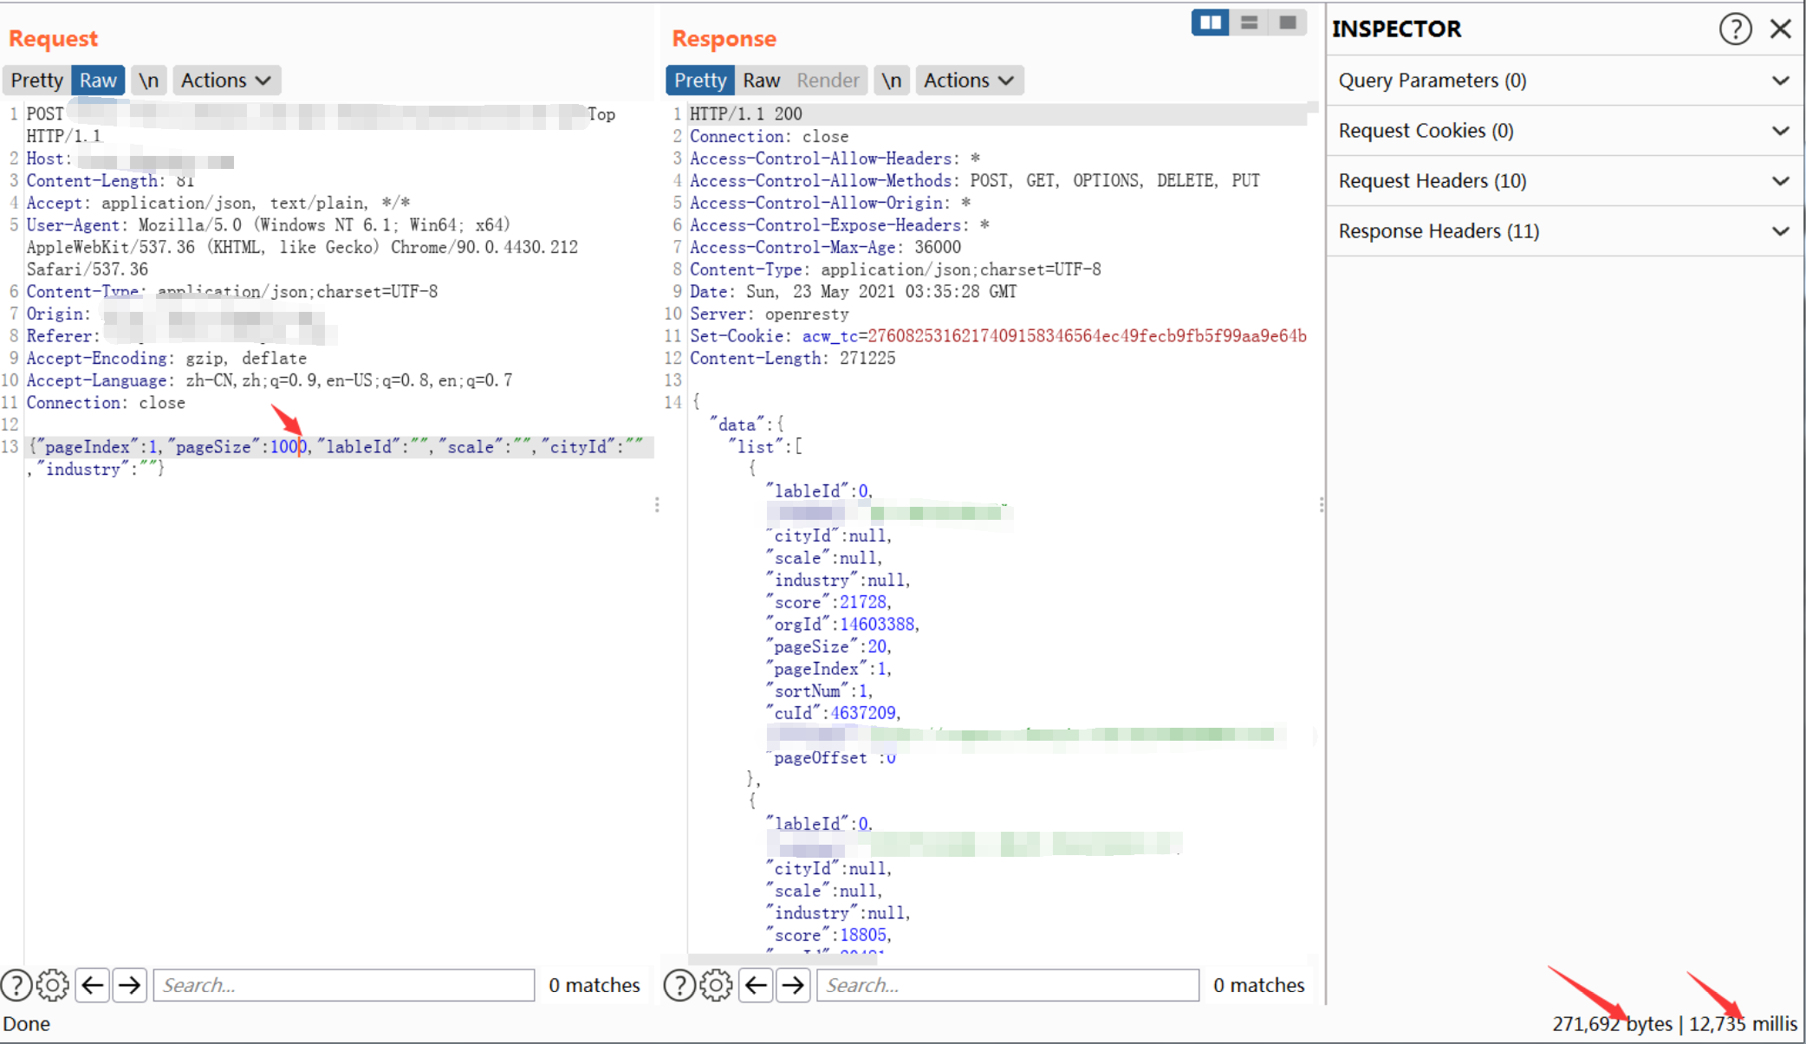This screenshot has height=1044, width=1806.
Task: Click the Access-Control-Max-Age: 36000 line
Action: (x=825, y=248)
